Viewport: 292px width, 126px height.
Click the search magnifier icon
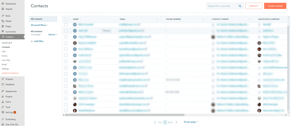240,6
